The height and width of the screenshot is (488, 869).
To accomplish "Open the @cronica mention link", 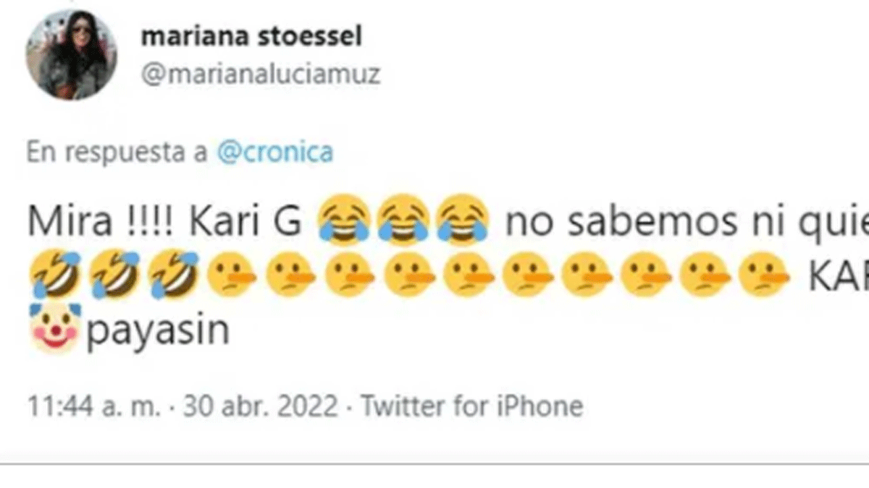I will pyautogui.click(x=275, y=154).
